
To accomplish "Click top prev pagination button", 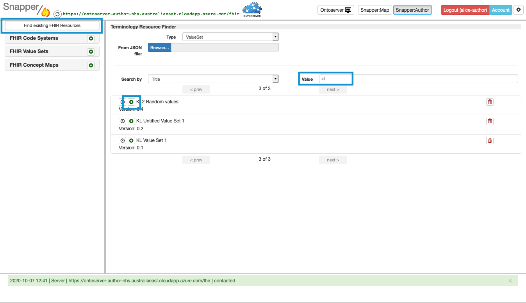I will [196, 89].
